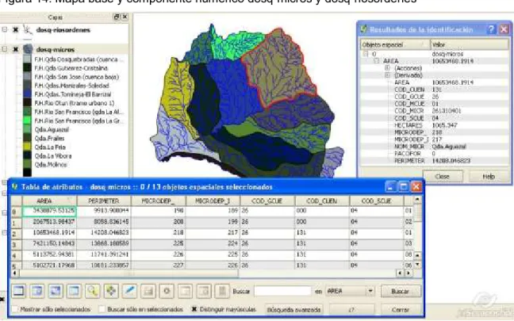Screen dimensions: 514x321
Task: Select F.H.Rio Otun (tramo urbano 1) legend entry
Action: tap(75, 103)
